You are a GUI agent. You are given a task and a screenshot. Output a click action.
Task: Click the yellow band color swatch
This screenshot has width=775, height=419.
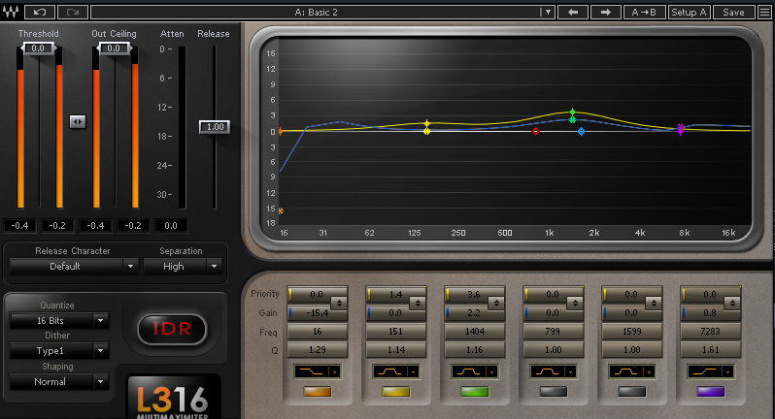point(396,392)
